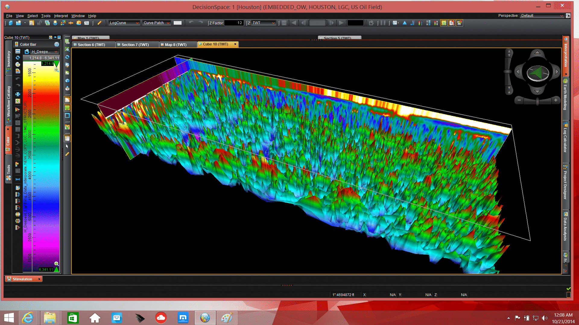This screenshot has height=325, width=579.
Task: Select the hand pan tool
Action: click(x=67, y=138)
